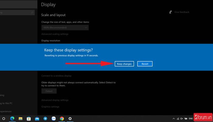Switch the ENG input language indicator

click(x=190, y=118)
